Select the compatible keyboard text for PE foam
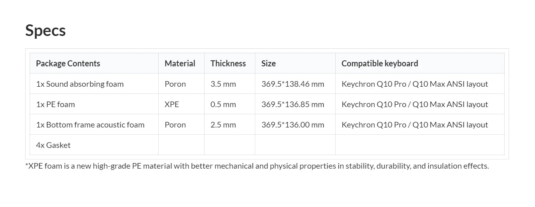The height and width of the screenshot is (207, 535). pyautogui.click(x=415, y=104)
